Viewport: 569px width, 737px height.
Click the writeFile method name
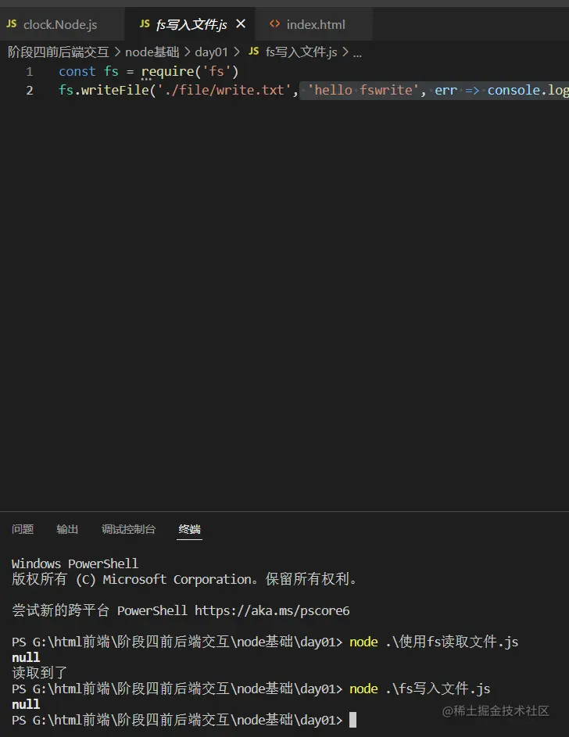coord(115,90)
